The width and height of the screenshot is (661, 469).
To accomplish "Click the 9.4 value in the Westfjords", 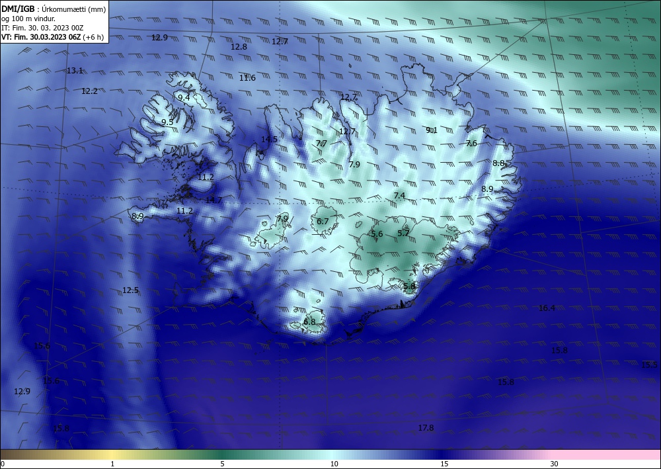I will pyautogui.click(x=184, y=97).
